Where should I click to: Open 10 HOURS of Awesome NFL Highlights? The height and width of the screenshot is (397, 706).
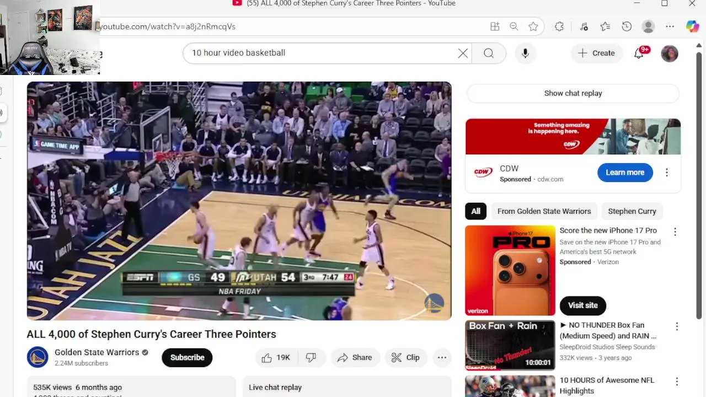pos(607,385)
